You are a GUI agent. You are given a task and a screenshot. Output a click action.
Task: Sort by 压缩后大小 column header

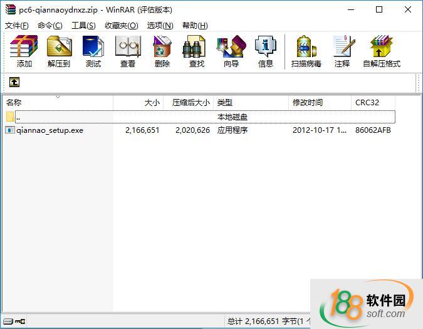coord(191,102)
